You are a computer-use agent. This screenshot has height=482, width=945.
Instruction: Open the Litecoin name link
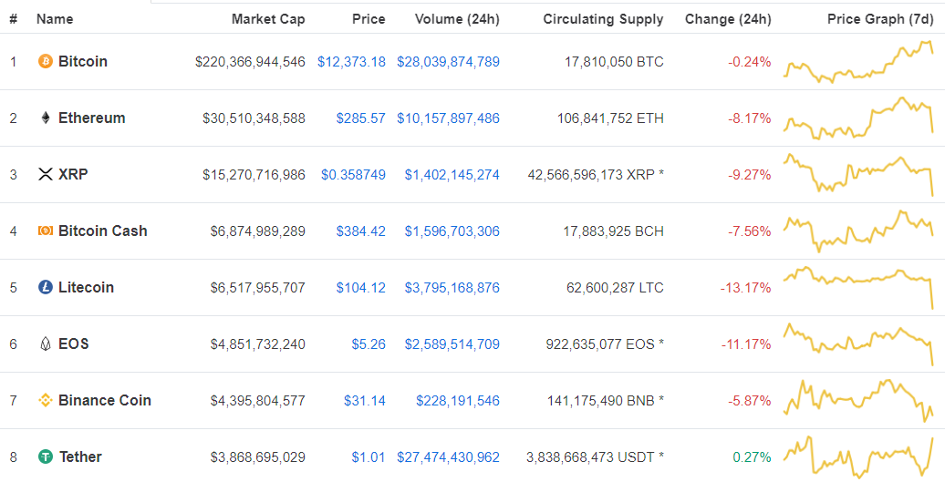tap(86, 288)
